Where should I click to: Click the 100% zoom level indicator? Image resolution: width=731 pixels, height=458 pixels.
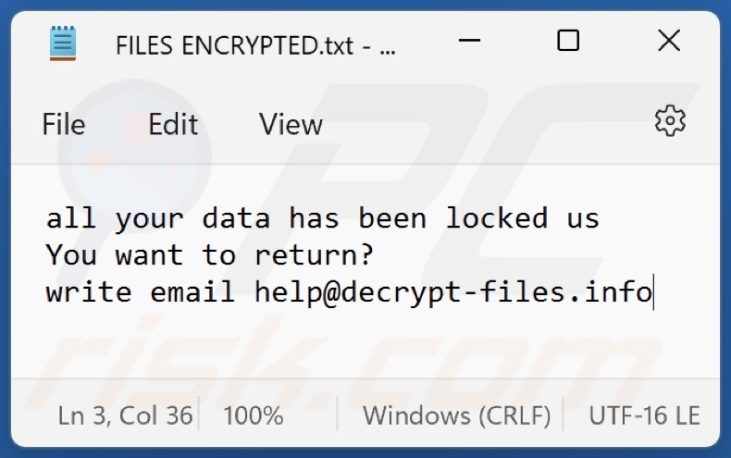click(x=254, y=415)
